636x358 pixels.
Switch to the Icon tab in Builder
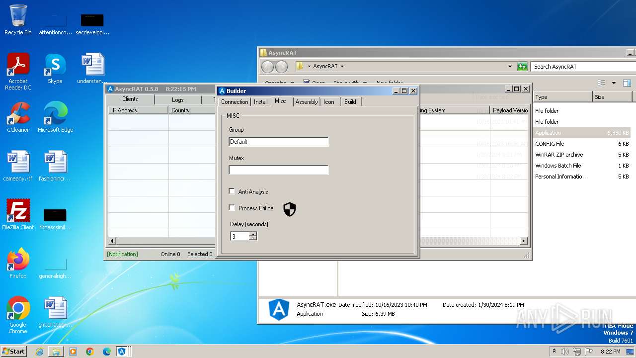point(329,102)
